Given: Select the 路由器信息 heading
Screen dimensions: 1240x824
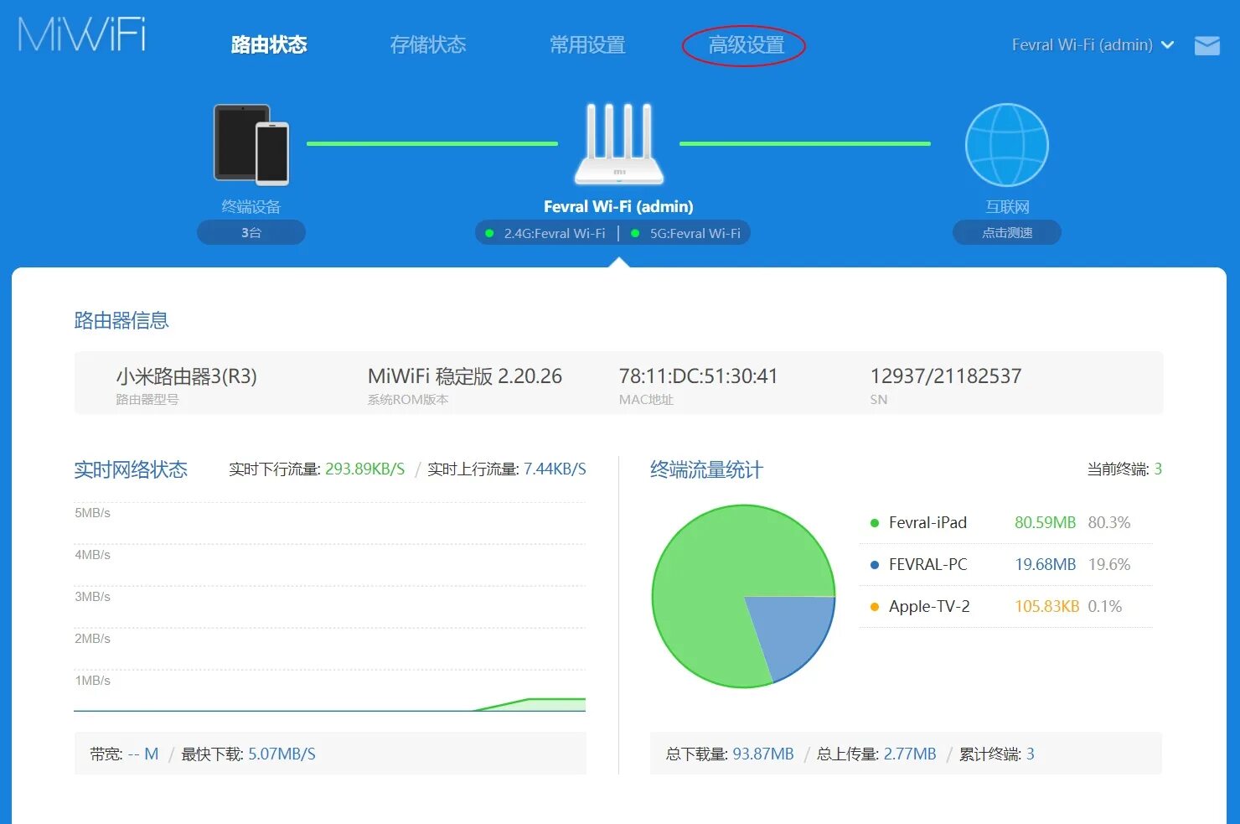Looking at the screenshot, I should click(121, 320).
